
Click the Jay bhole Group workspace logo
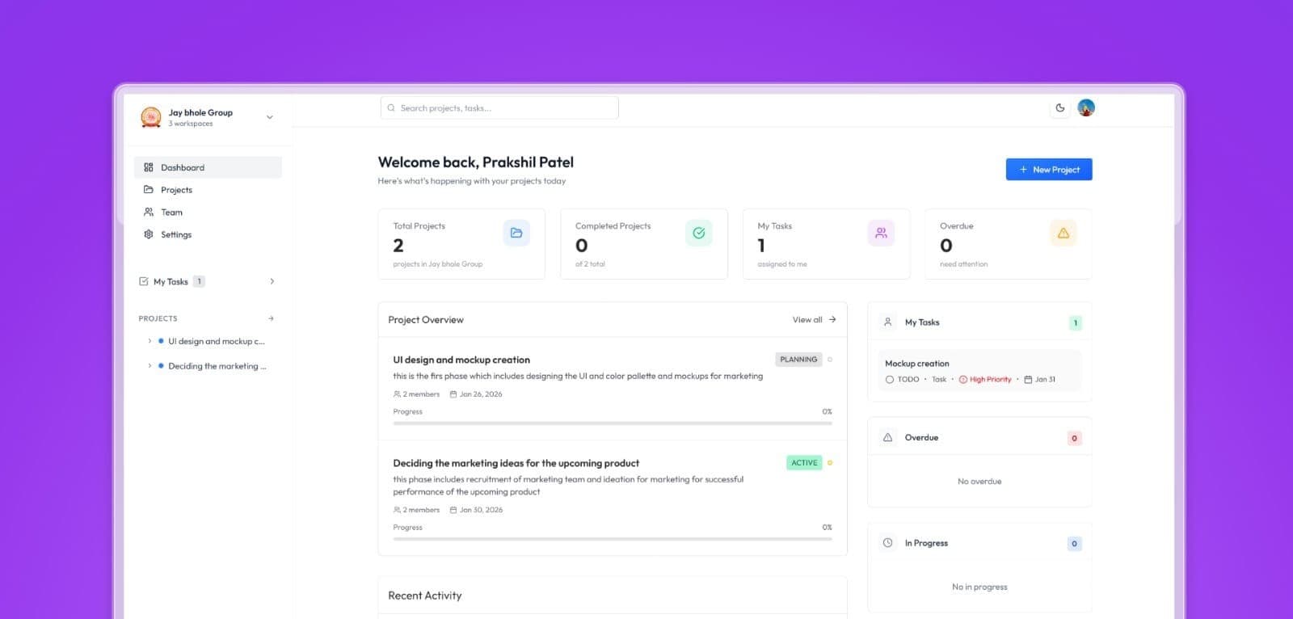pos(151,117)
